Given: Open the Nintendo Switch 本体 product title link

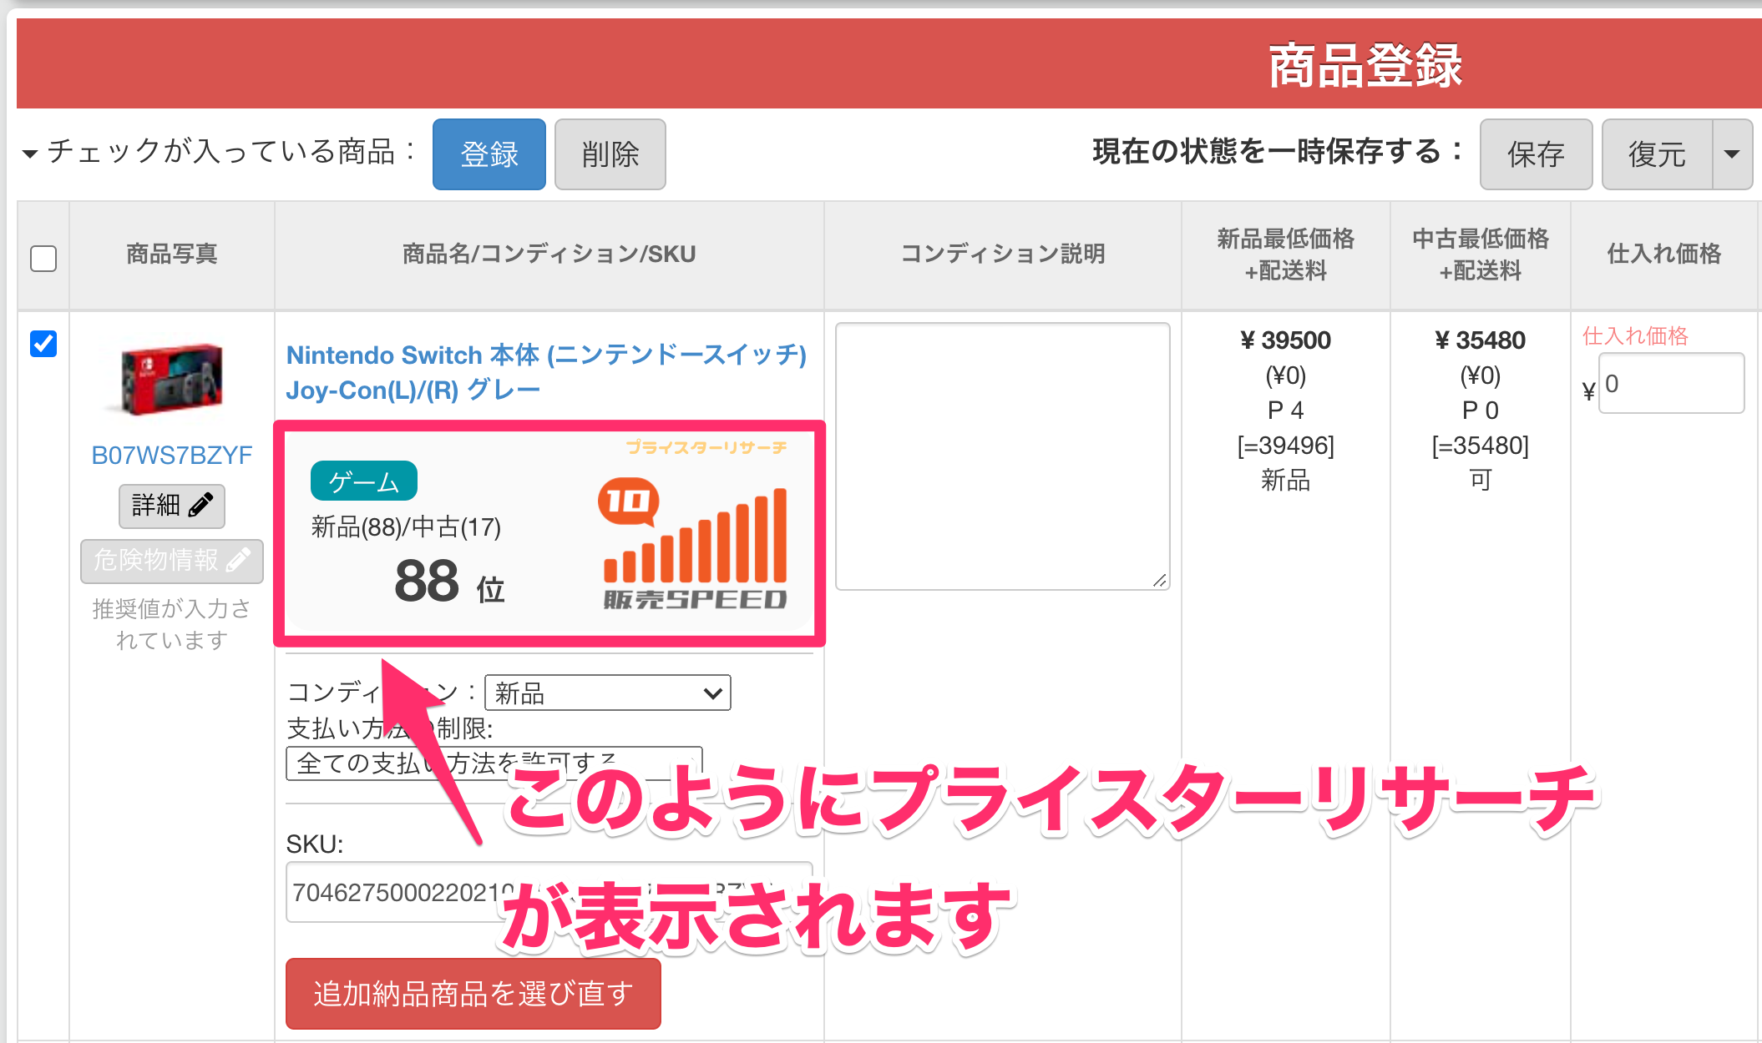Looking at the screenshot, I should tap(546, 372).
